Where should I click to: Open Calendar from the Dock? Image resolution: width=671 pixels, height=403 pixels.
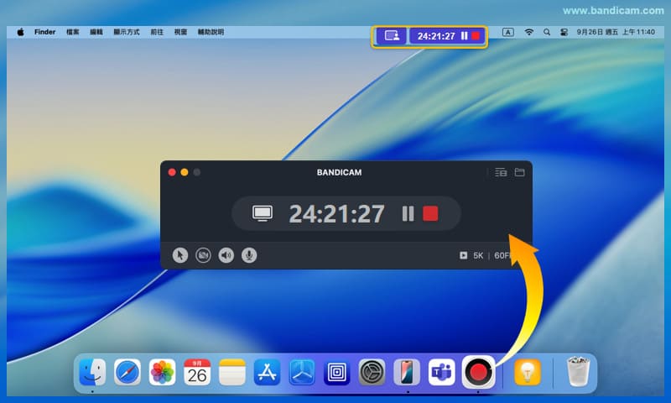197,372
